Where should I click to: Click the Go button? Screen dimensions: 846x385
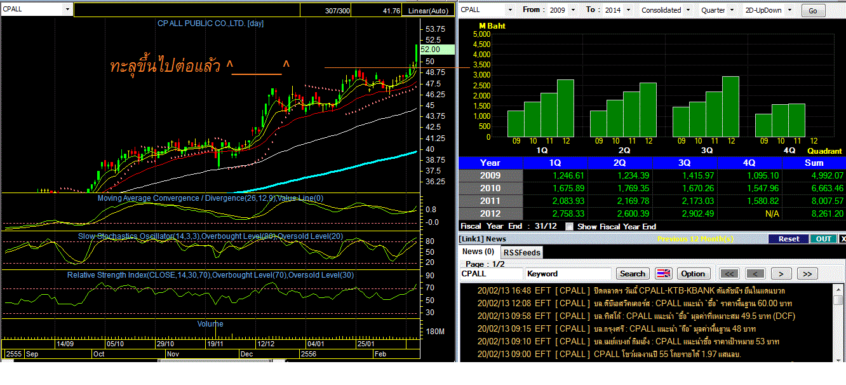pos(814,11)
